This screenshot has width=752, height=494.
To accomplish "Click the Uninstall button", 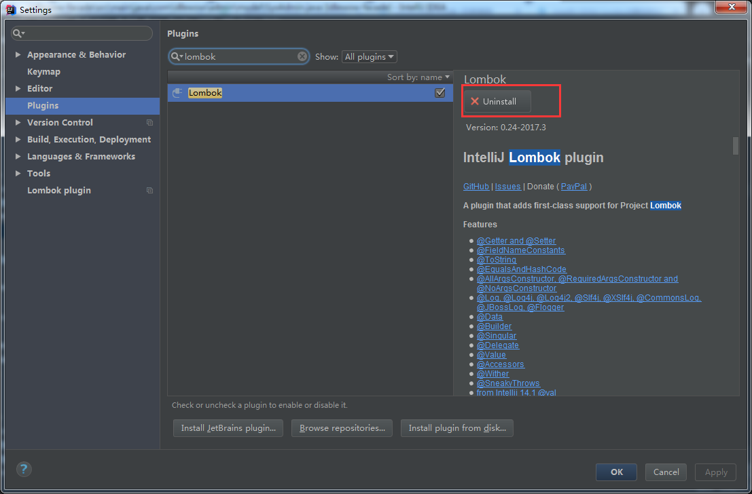I will pos(497,102).
